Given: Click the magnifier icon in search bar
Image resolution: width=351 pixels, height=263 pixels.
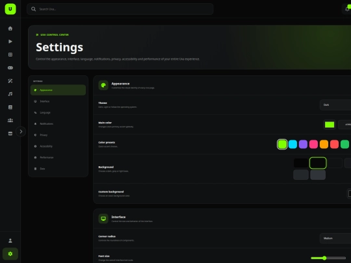Looking at the screenshot, I should tap(34, 9).
